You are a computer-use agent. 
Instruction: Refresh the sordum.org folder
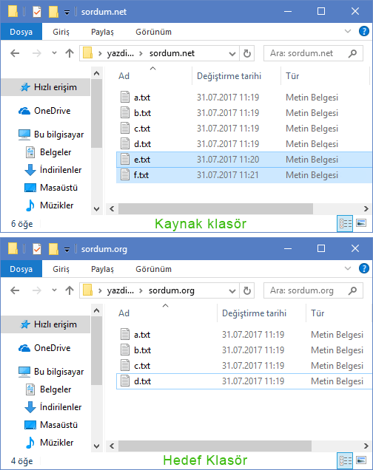(247, 290)
